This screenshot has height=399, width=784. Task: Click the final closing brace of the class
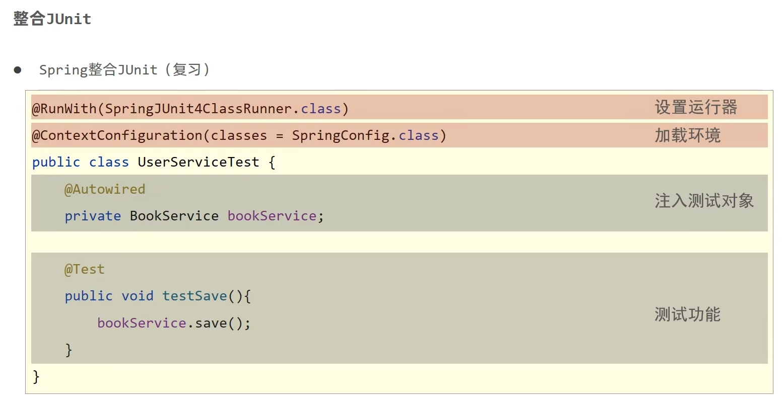coord(36,376)
